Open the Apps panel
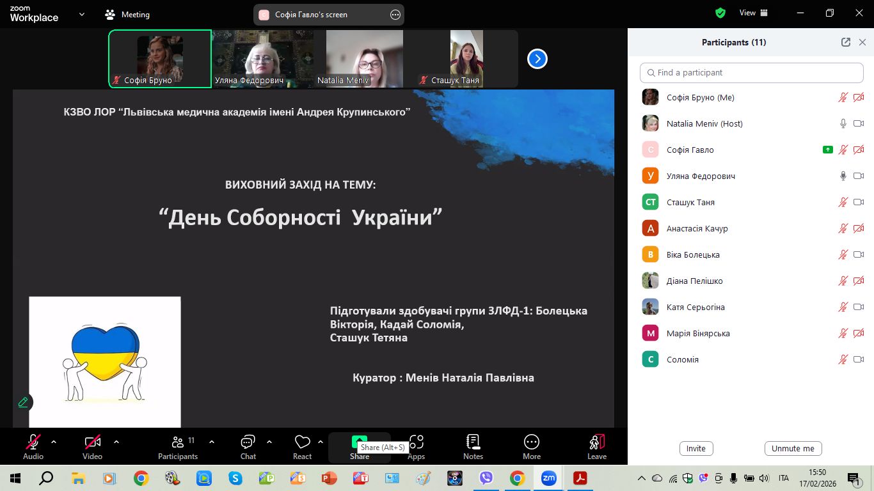The image size is (874, 491). coord(417,447)
